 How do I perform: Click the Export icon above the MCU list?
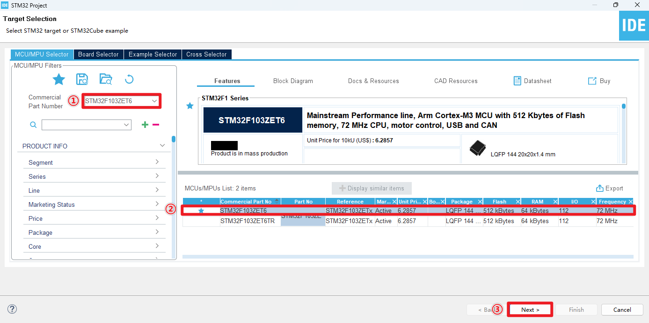(600, 188)
